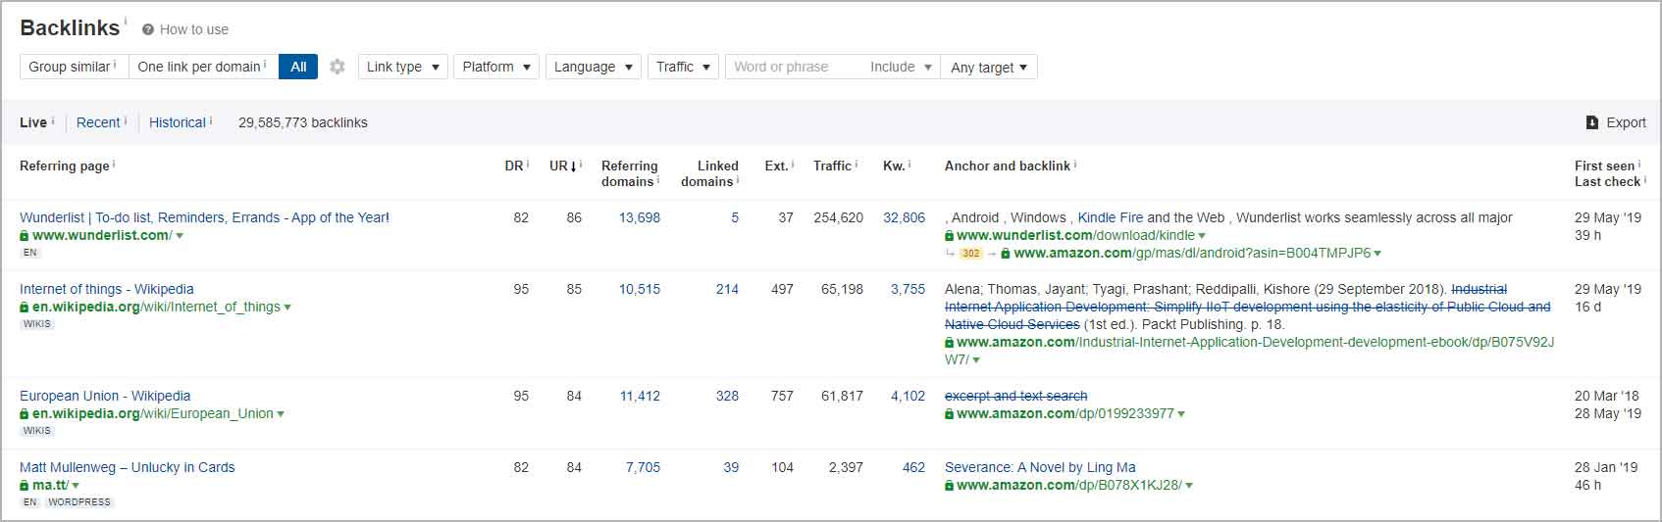The width and height of the screenshot is (1662, 522).
Task: Open the Language dropdown
Action: pyautogui.click(x=594, y=67)
